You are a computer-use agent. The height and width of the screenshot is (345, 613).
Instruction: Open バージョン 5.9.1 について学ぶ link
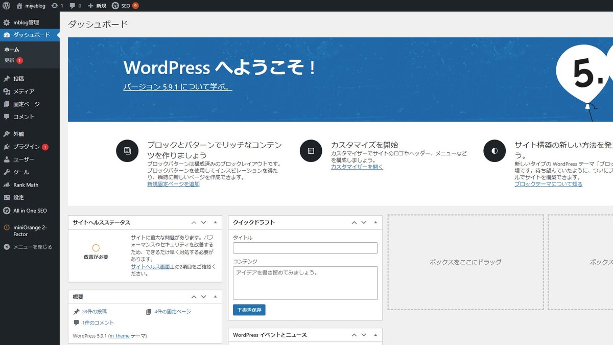click(x=178, y=87)
